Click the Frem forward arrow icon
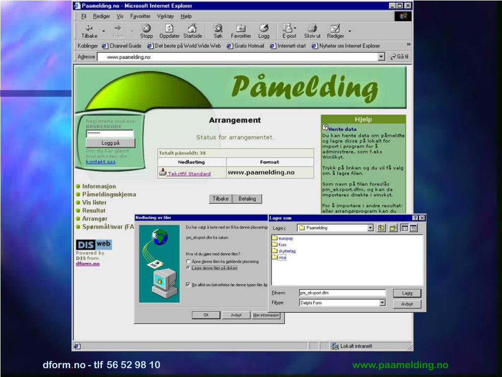This screenshot has height=377, width=502. (x=118, y=28)
